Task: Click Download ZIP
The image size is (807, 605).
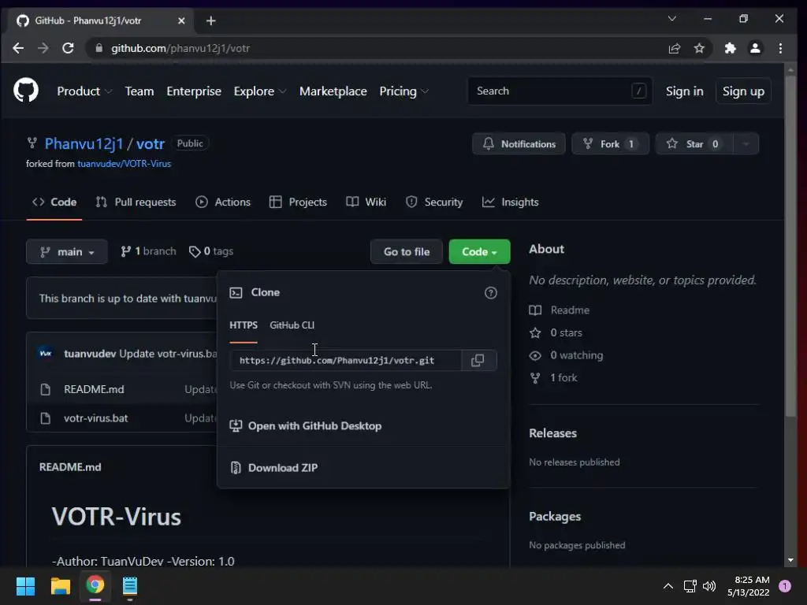Action: tap(273, 468)
